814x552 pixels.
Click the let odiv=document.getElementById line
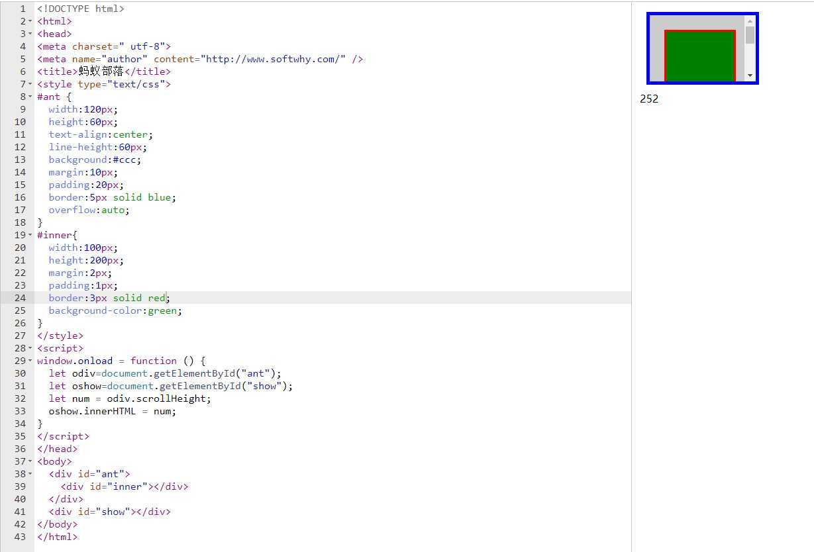165,373
